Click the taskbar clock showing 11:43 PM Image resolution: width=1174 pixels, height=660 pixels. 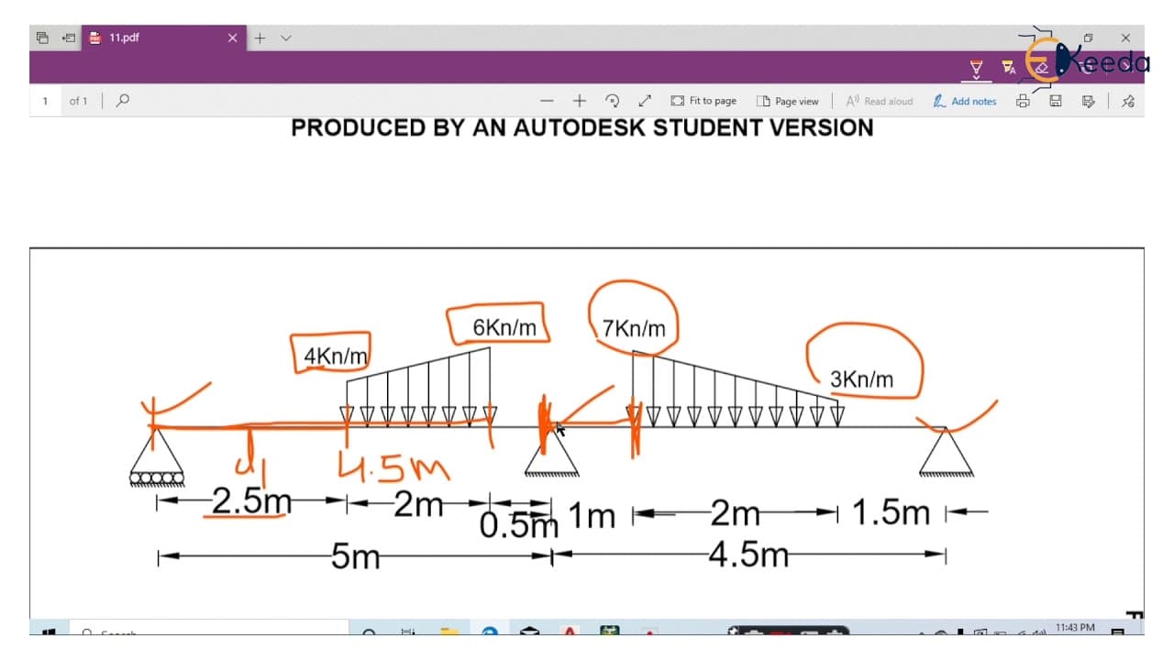pyautogui.click(x=1075, y=628)
